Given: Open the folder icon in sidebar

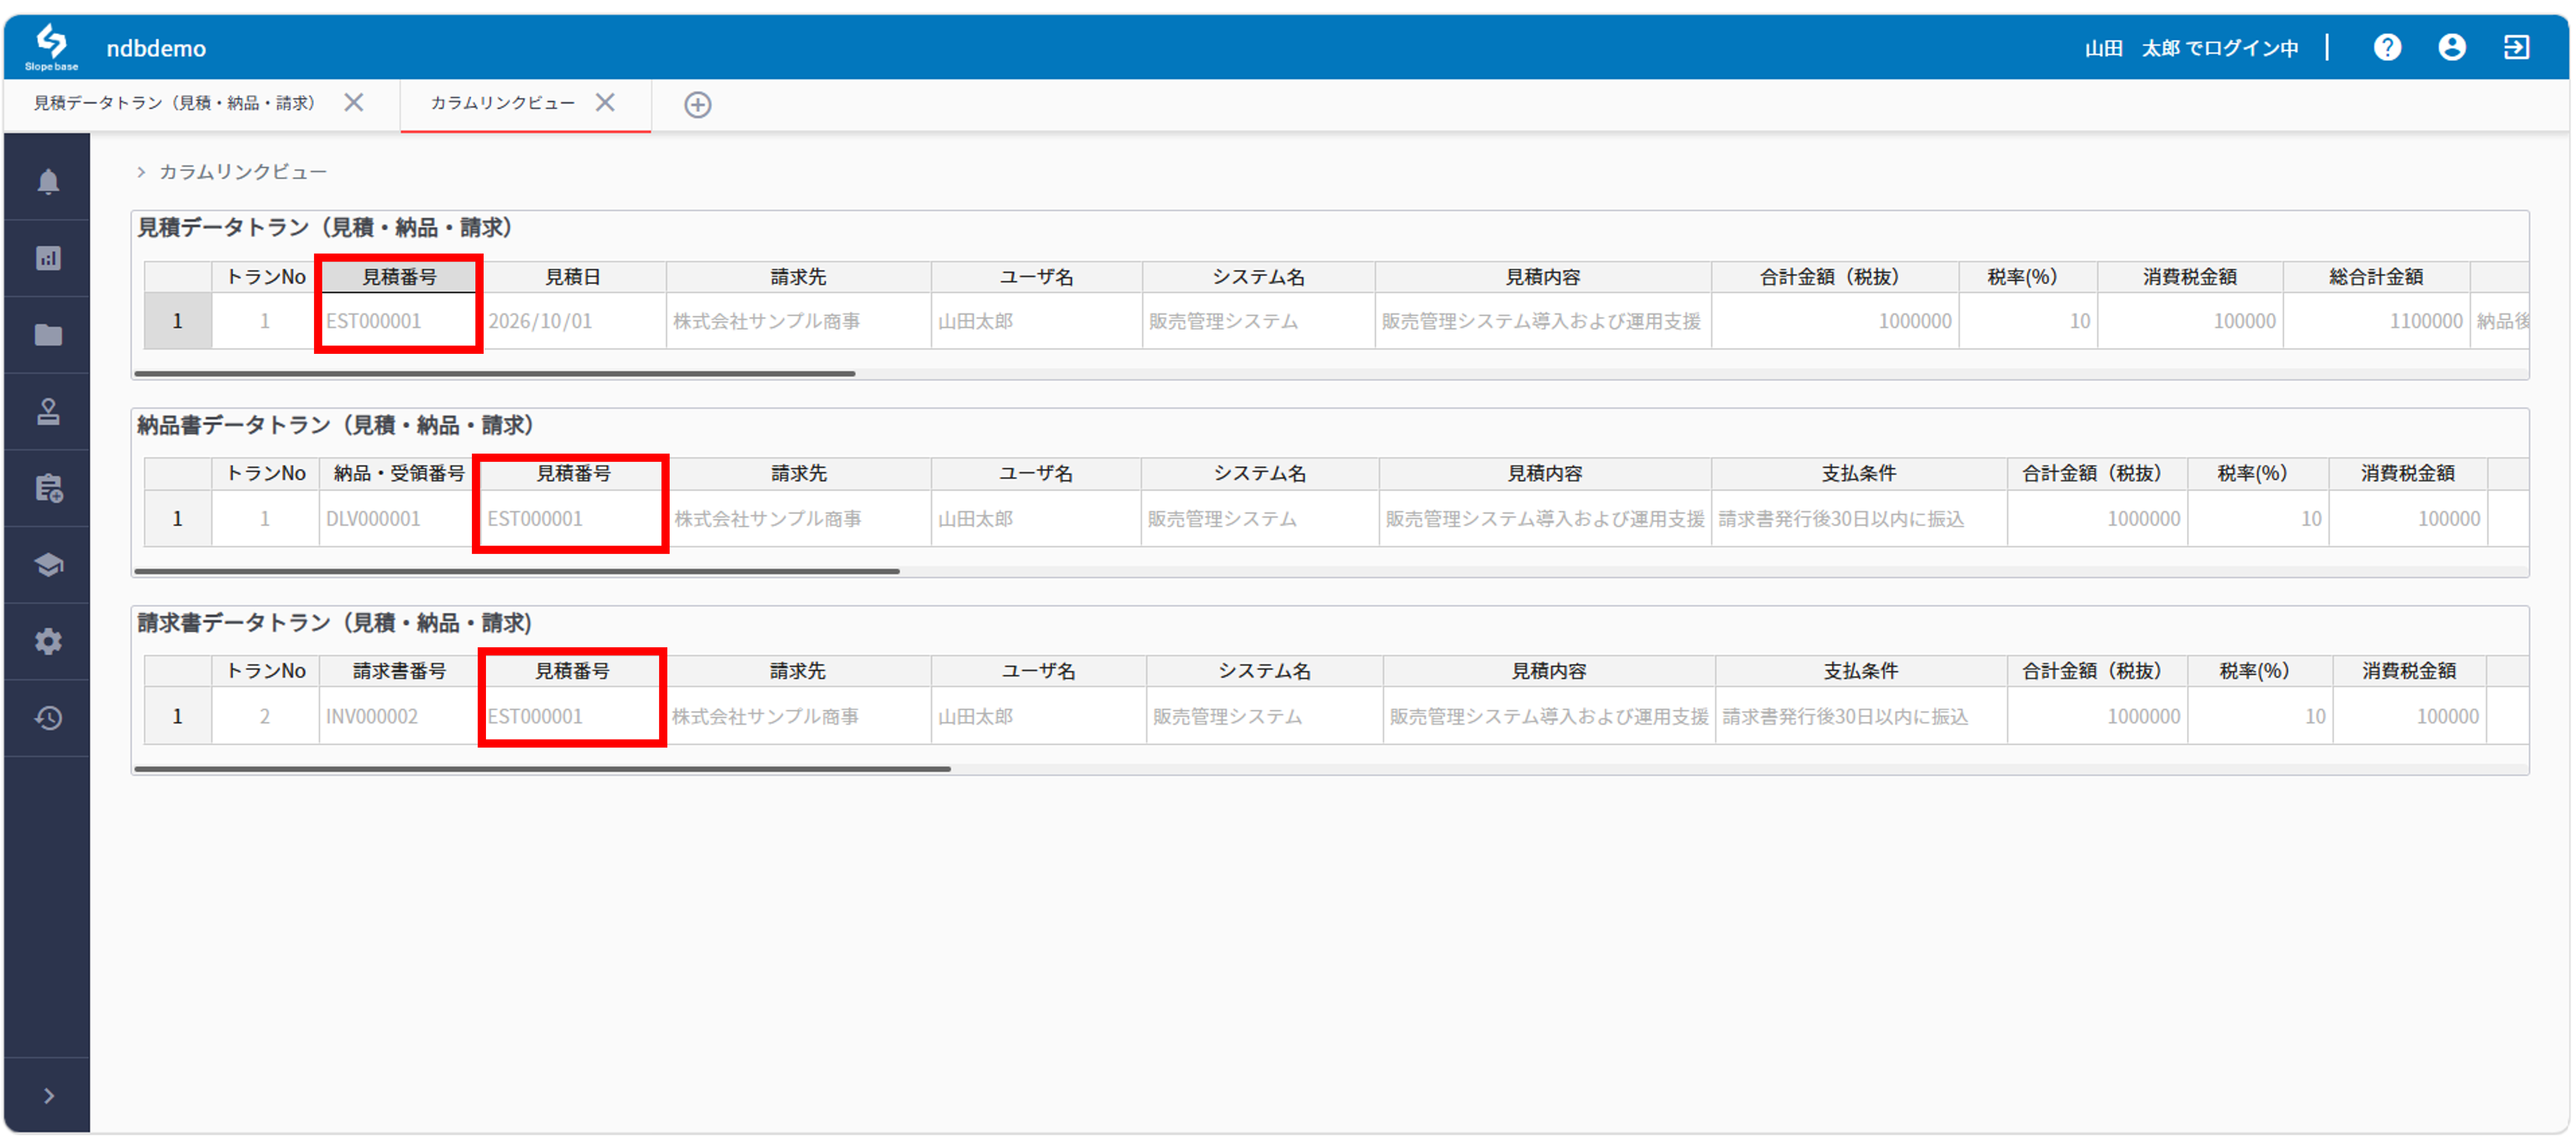Looking at the screenshot, I should 48,335.
